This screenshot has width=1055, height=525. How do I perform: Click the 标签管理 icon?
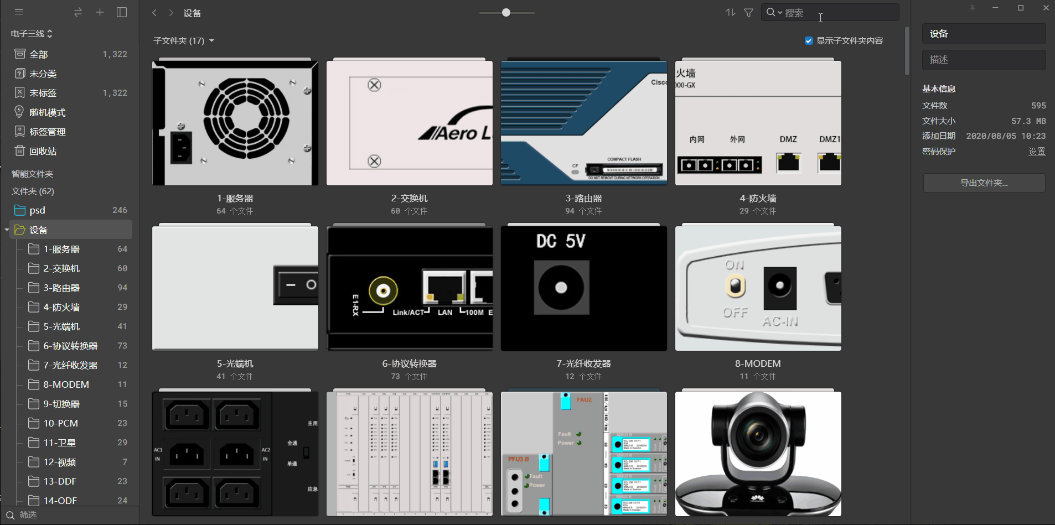(x=20, y=131)
